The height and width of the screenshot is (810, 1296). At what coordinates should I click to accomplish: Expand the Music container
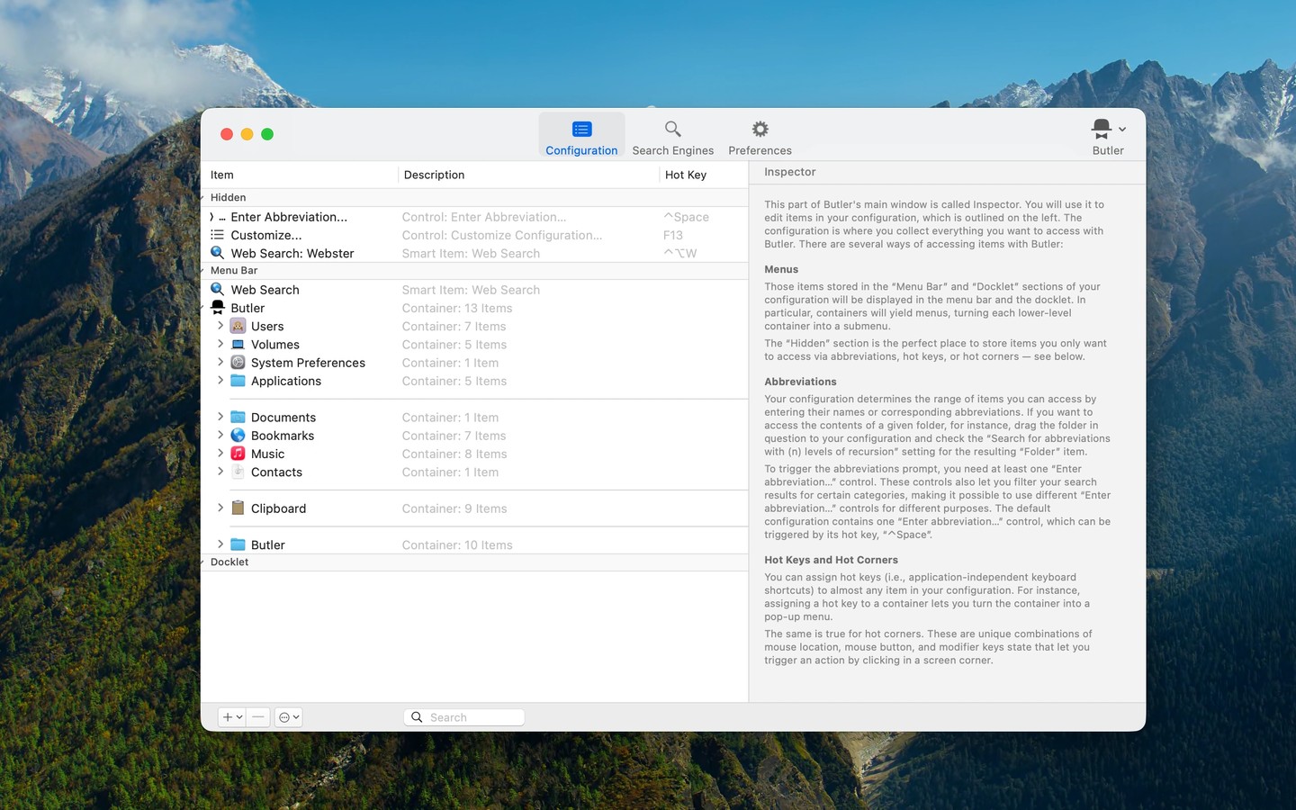pyautogui.click(x=220, y=453)
